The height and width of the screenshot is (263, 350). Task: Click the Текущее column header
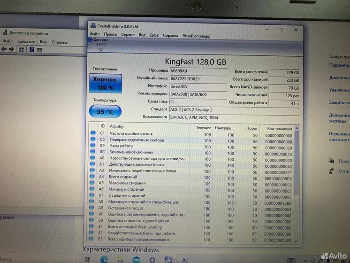203,128
